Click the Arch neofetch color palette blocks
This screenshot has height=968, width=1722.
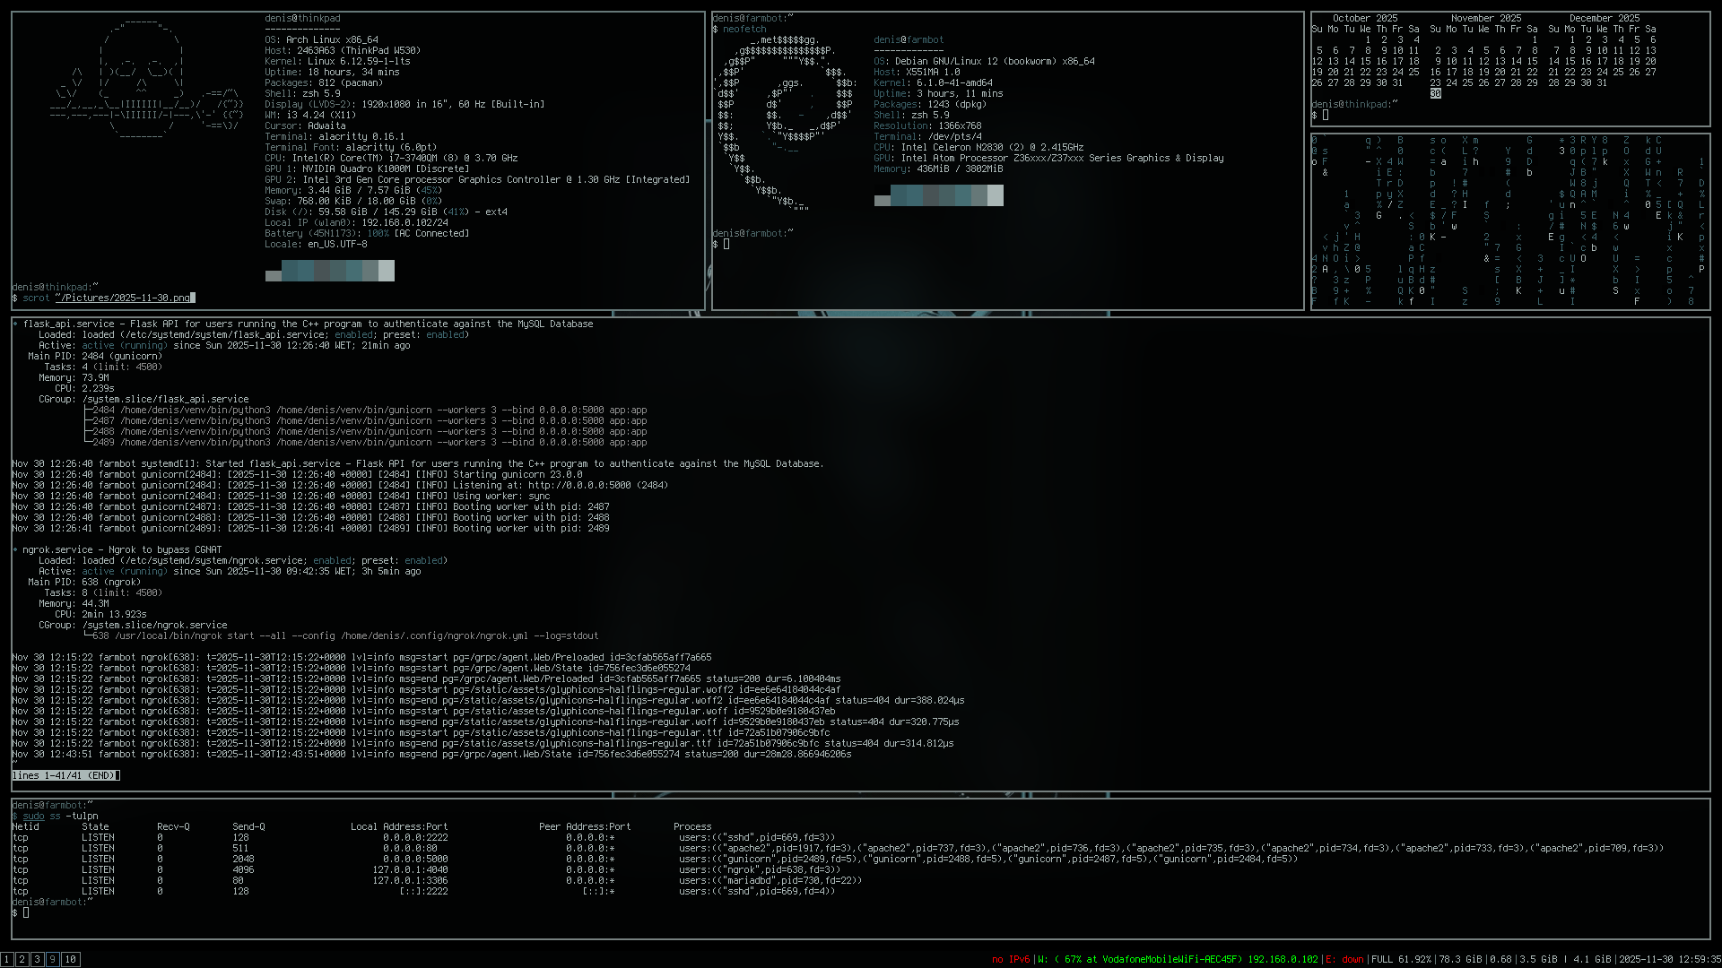click(x=330, y=271)
